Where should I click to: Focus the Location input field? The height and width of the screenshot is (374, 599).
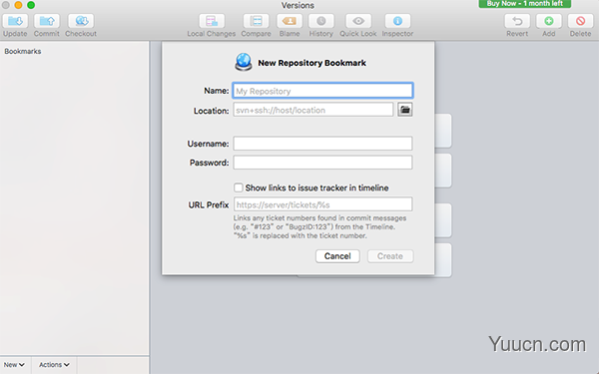[313, 110]
